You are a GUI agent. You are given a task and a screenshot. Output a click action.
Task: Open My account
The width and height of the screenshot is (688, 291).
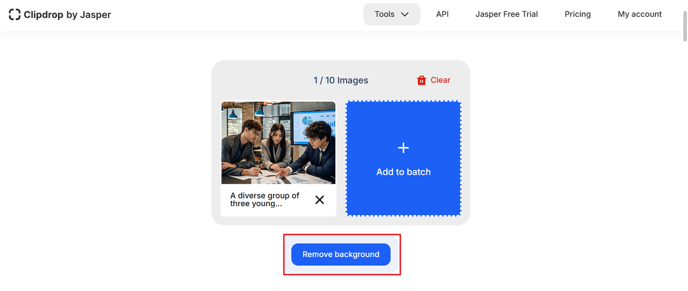pos(640,14)
